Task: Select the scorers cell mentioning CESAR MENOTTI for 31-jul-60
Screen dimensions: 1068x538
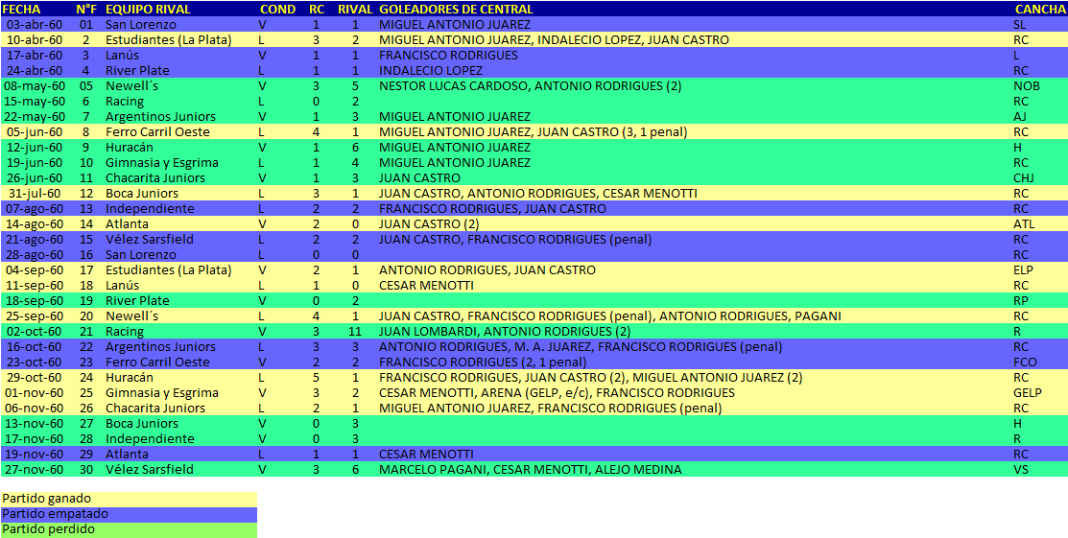Action: pos(537,194)
